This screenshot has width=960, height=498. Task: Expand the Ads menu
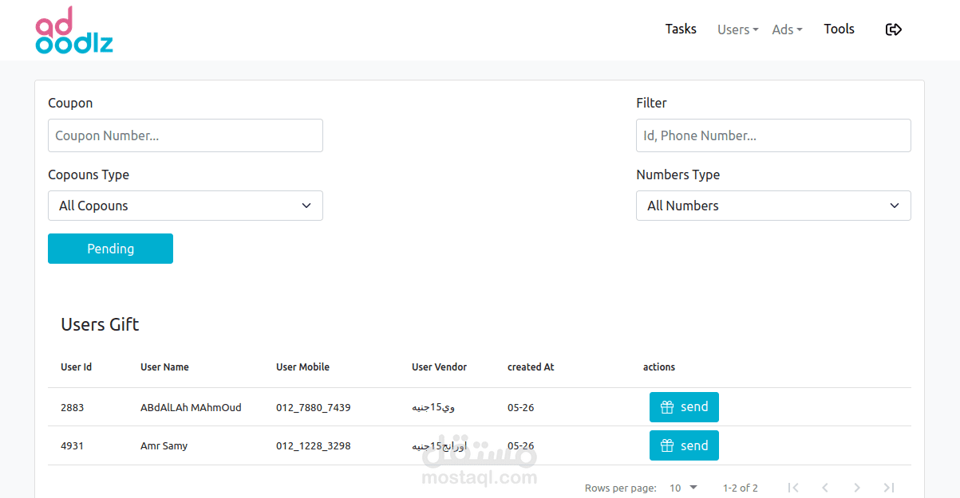click(787, 29)
